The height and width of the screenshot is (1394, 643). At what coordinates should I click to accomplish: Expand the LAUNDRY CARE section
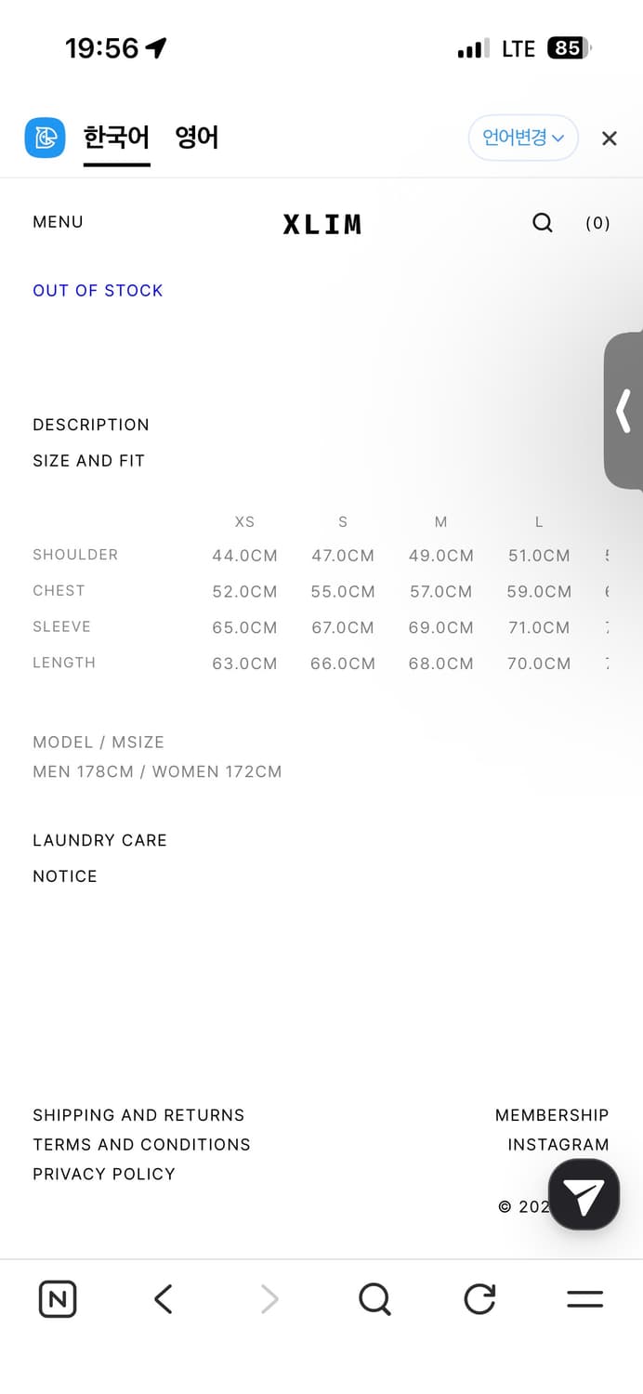click(99, 840)
